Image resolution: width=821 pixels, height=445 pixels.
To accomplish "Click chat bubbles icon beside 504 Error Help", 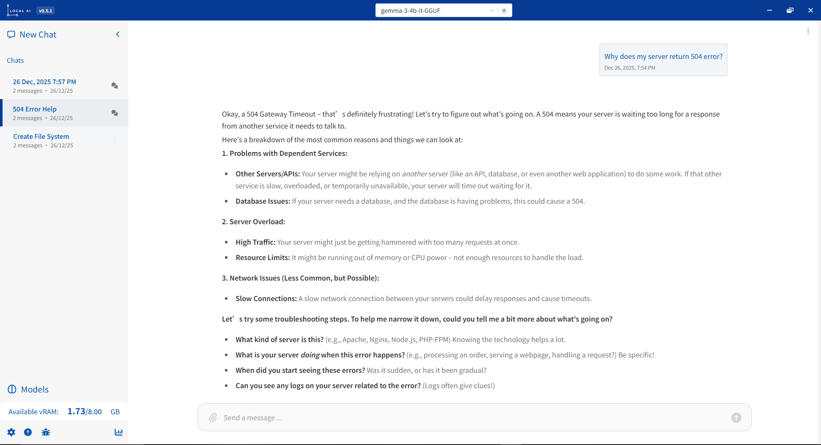I will pos(115,113).
